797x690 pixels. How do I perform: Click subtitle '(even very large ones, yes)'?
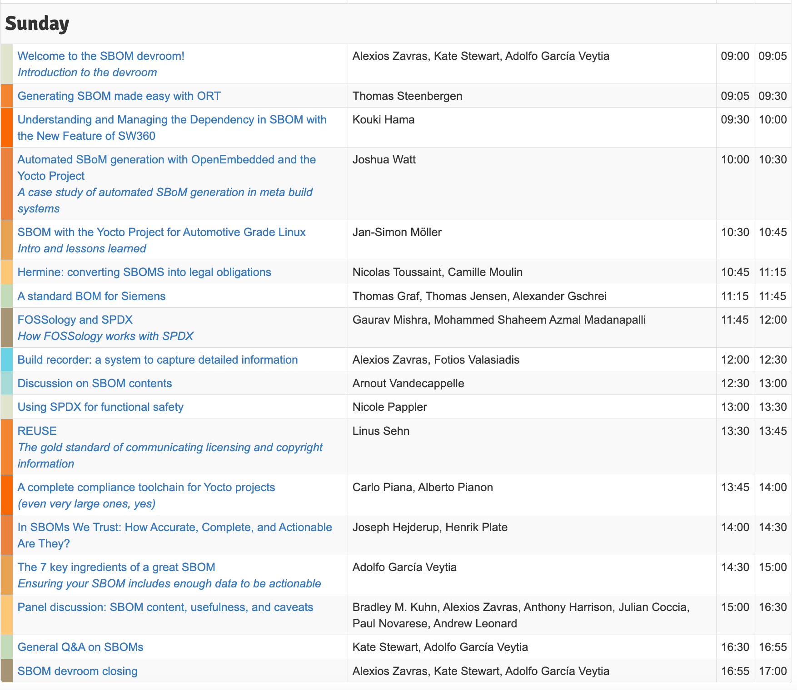click(86, 503)
